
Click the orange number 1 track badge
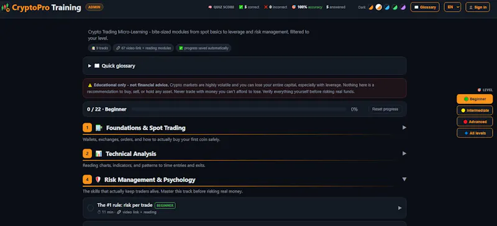click(x=87, y=128)
